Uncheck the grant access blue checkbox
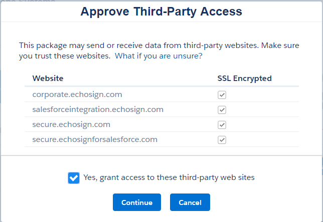The height and width of the screenshot is (222, 323). pos(74,178)
